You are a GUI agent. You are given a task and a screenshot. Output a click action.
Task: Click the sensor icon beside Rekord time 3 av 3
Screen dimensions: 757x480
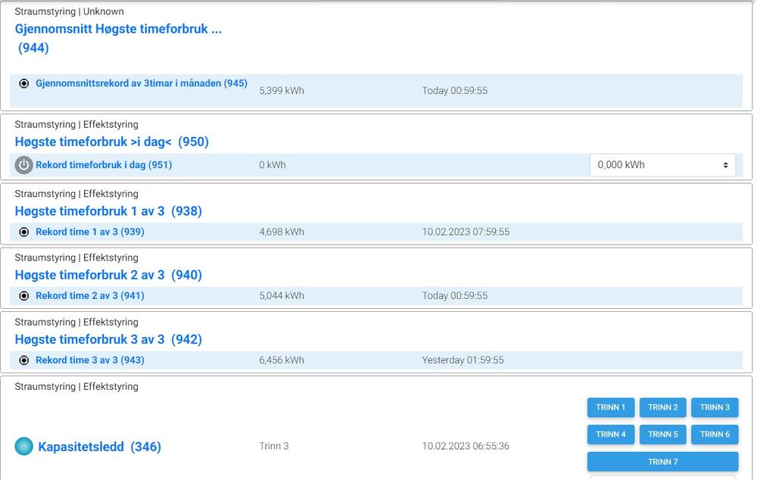click(x=23, y=360)
